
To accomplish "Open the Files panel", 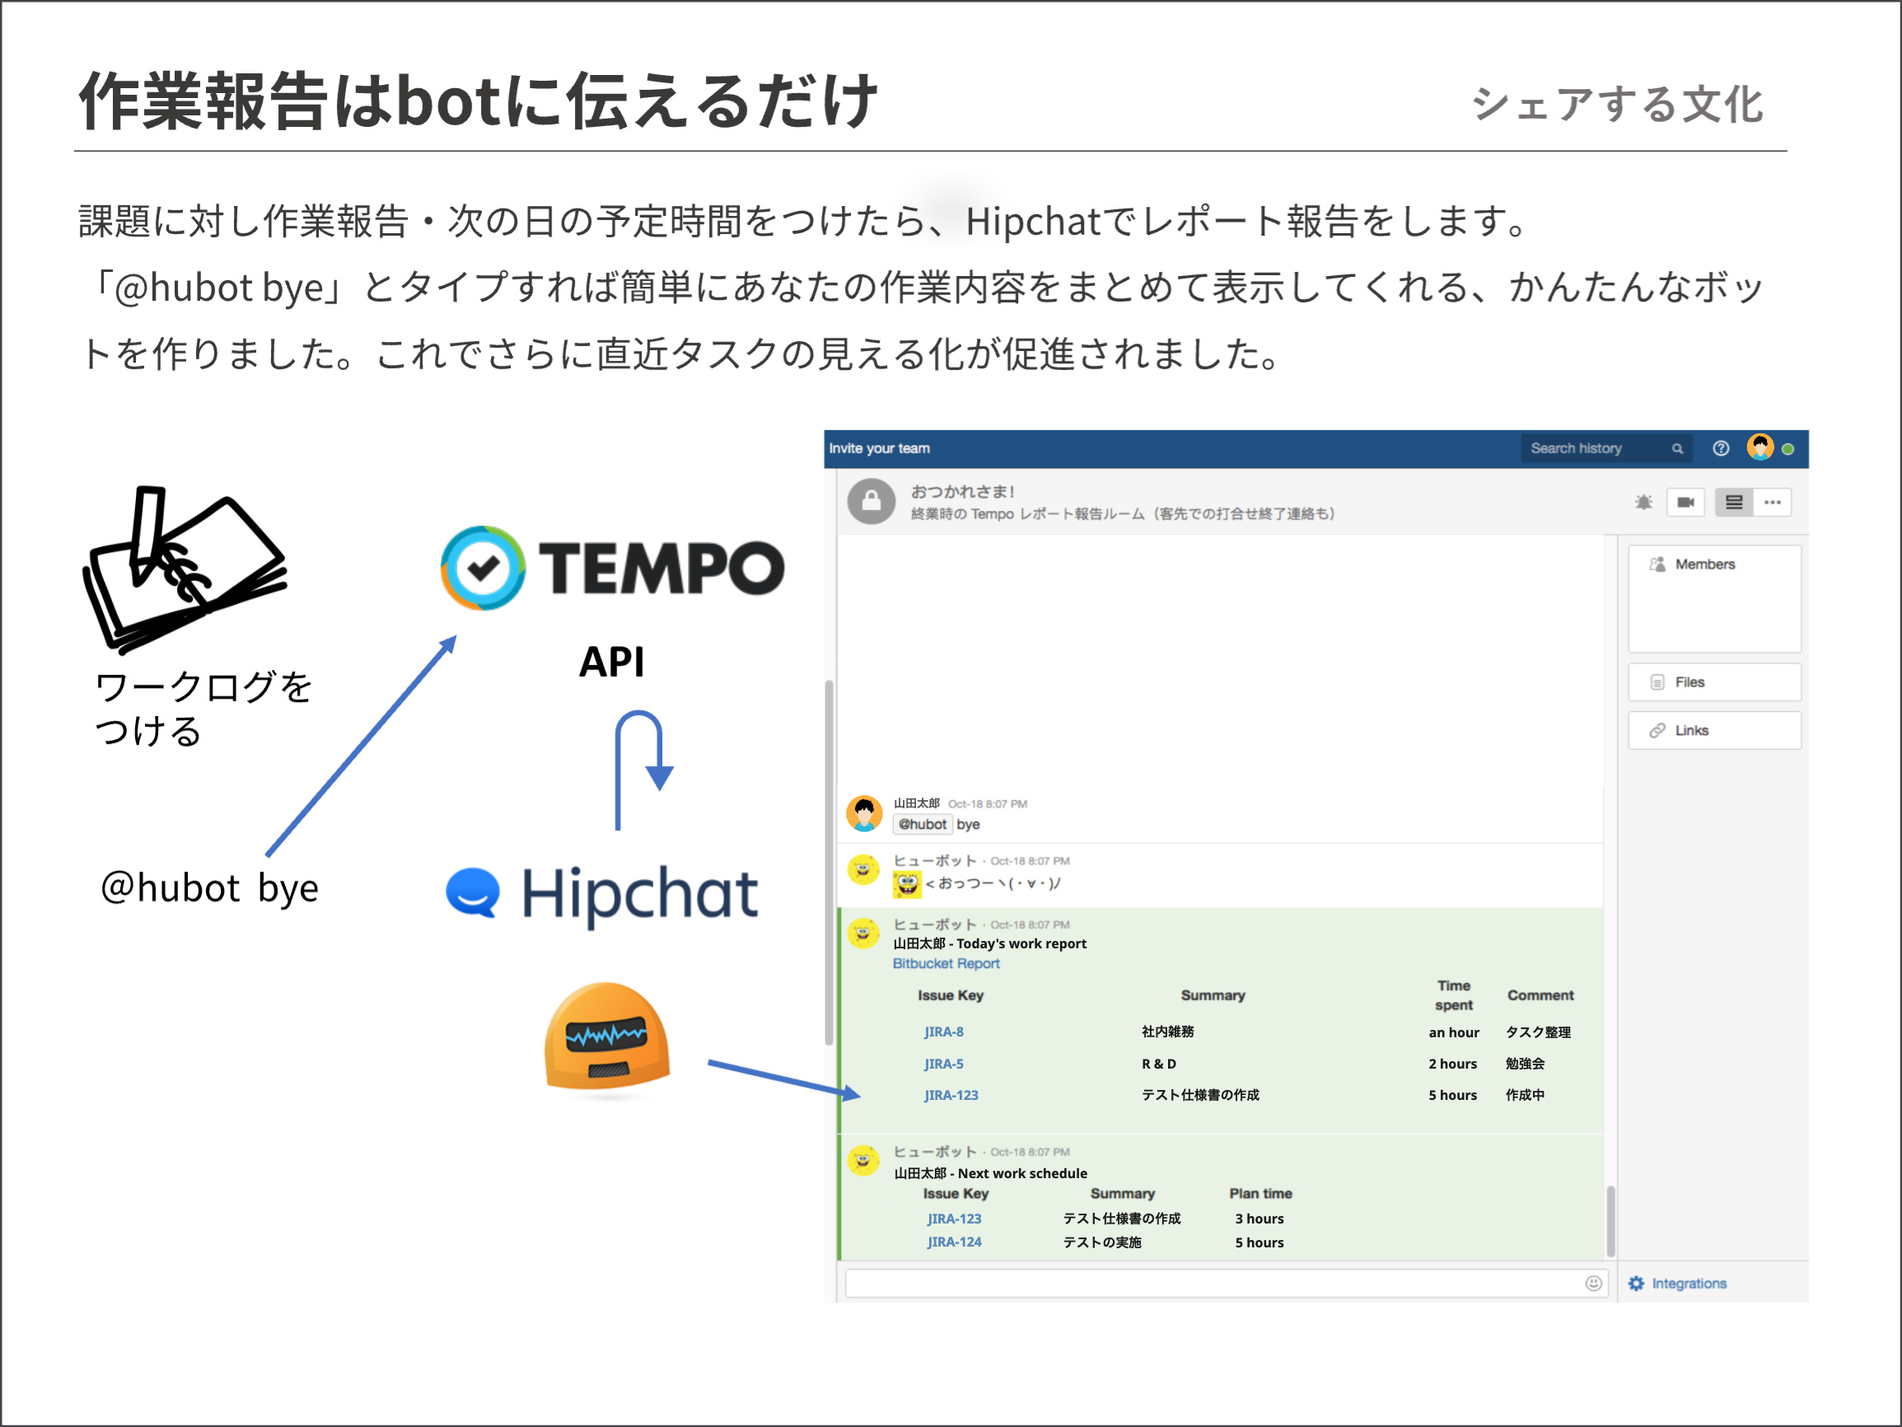I will tap(1714, 682).
